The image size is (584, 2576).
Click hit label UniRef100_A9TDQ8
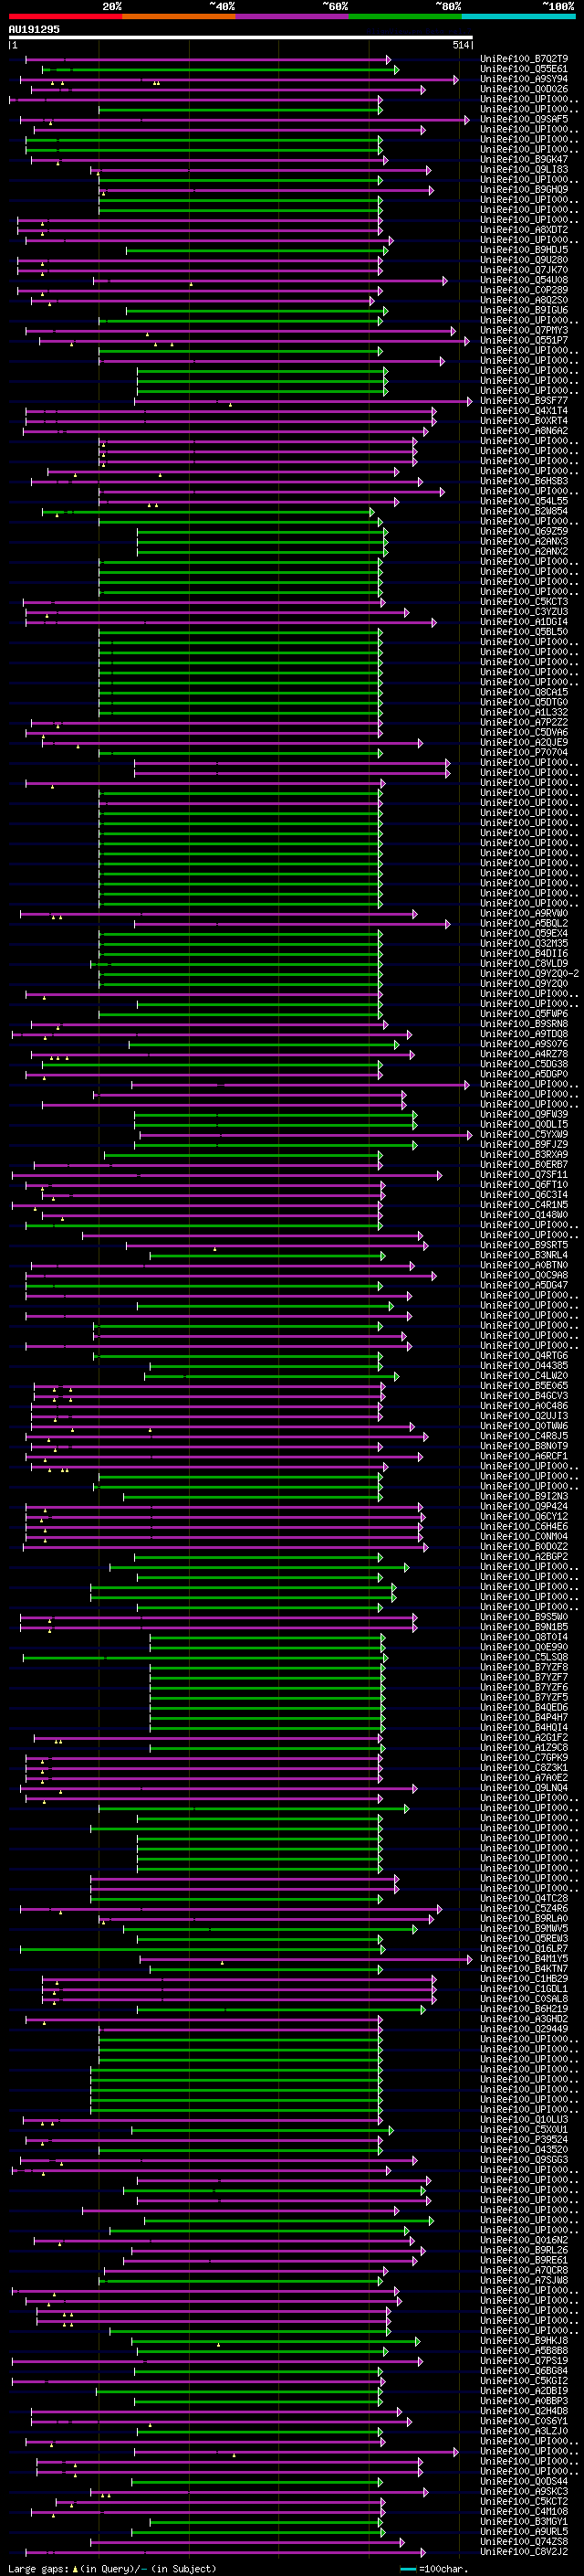point(524,1034)
